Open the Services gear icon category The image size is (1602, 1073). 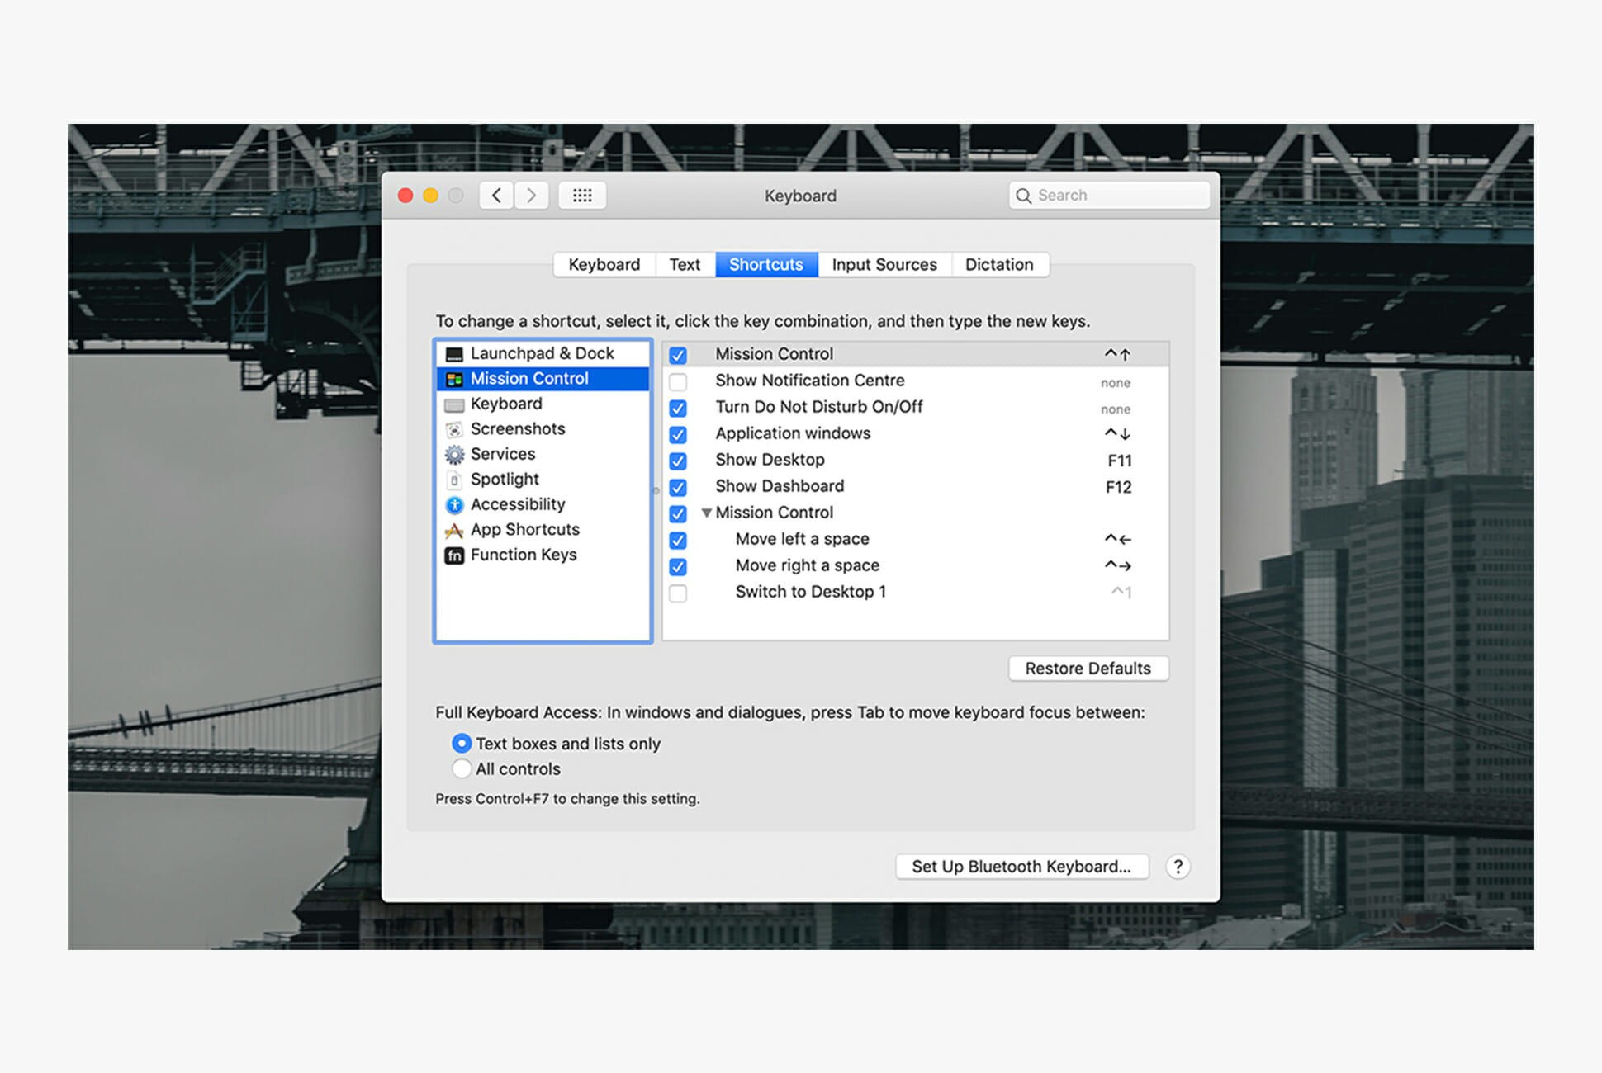(454, 455)
